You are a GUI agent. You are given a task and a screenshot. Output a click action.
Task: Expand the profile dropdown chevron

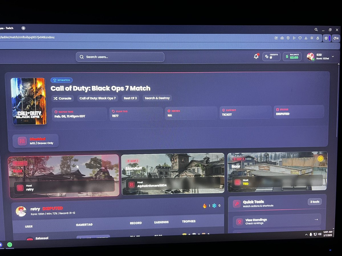[x=333, y=57]
